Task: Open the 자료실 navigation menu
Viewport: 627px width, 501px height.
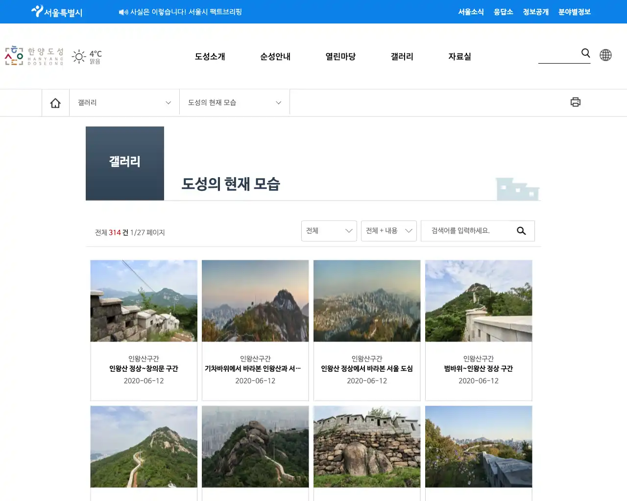Action: 459,56
